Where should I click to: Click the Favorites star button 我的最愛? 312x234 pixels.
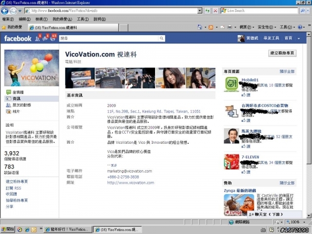click(12, 27)
